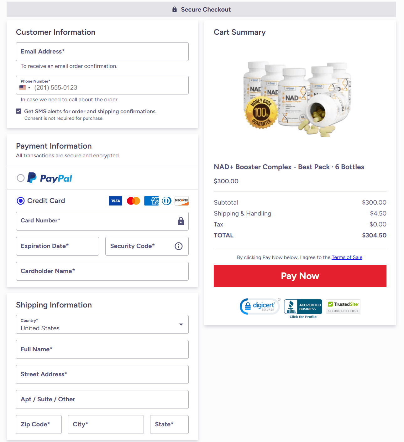Uncheck the SMS alerts checkbox

click(19, 111)
